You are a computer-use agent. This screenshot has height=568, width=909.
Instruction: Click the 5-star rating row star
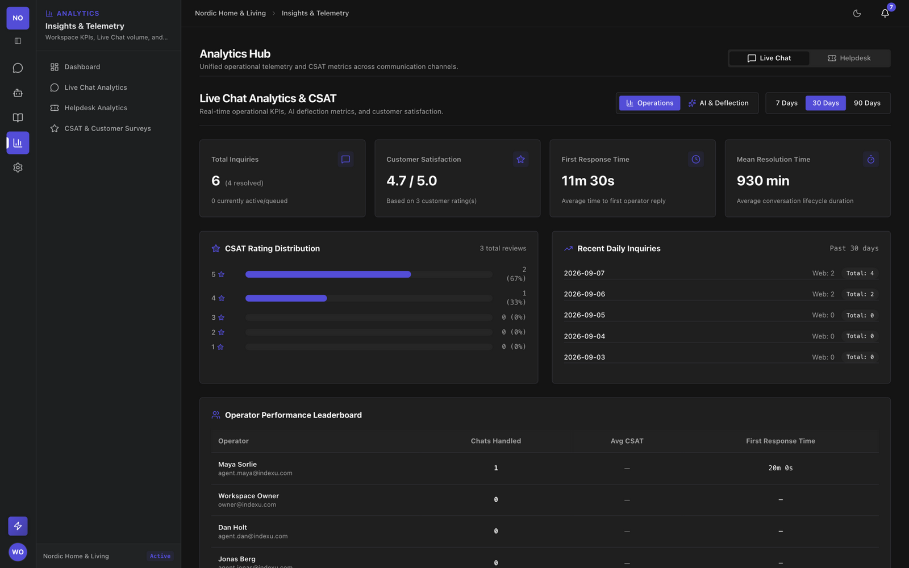[222, 274]
